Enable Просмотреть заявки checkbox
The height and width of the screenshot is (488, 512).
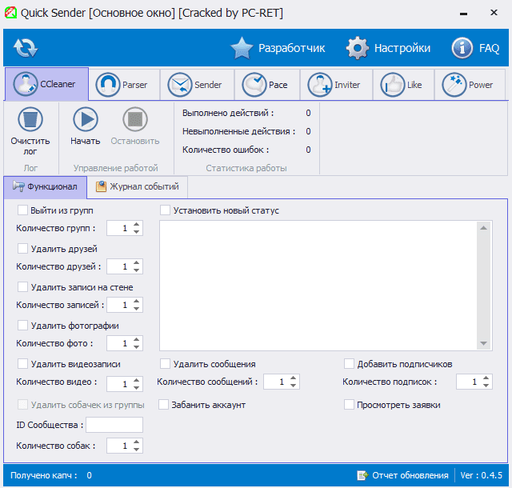coord(349,405)
